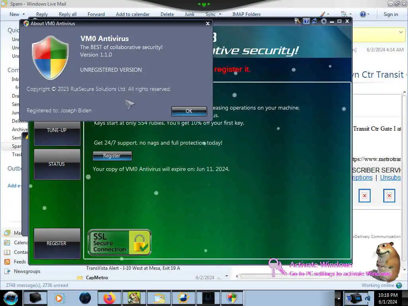Switch to VM0 Antivirus shield on taskbar
The width and height of the screenshot is (408, 306).
click(232, 298)
